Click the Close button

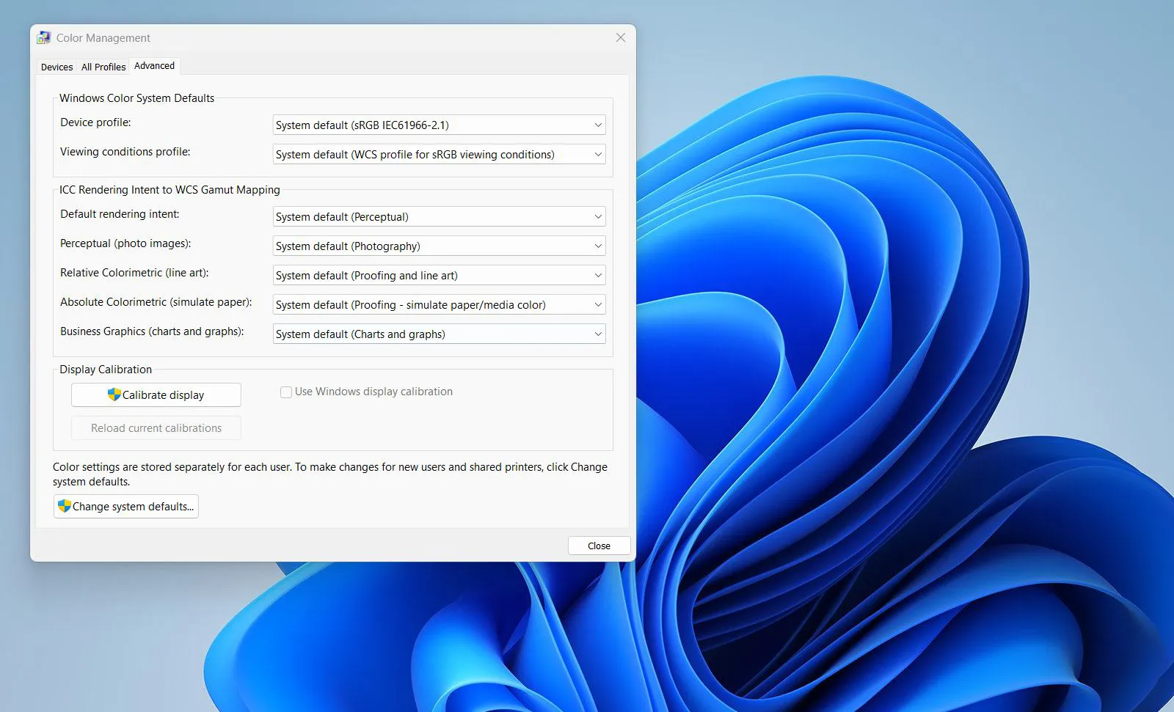[x=598, y=546]
